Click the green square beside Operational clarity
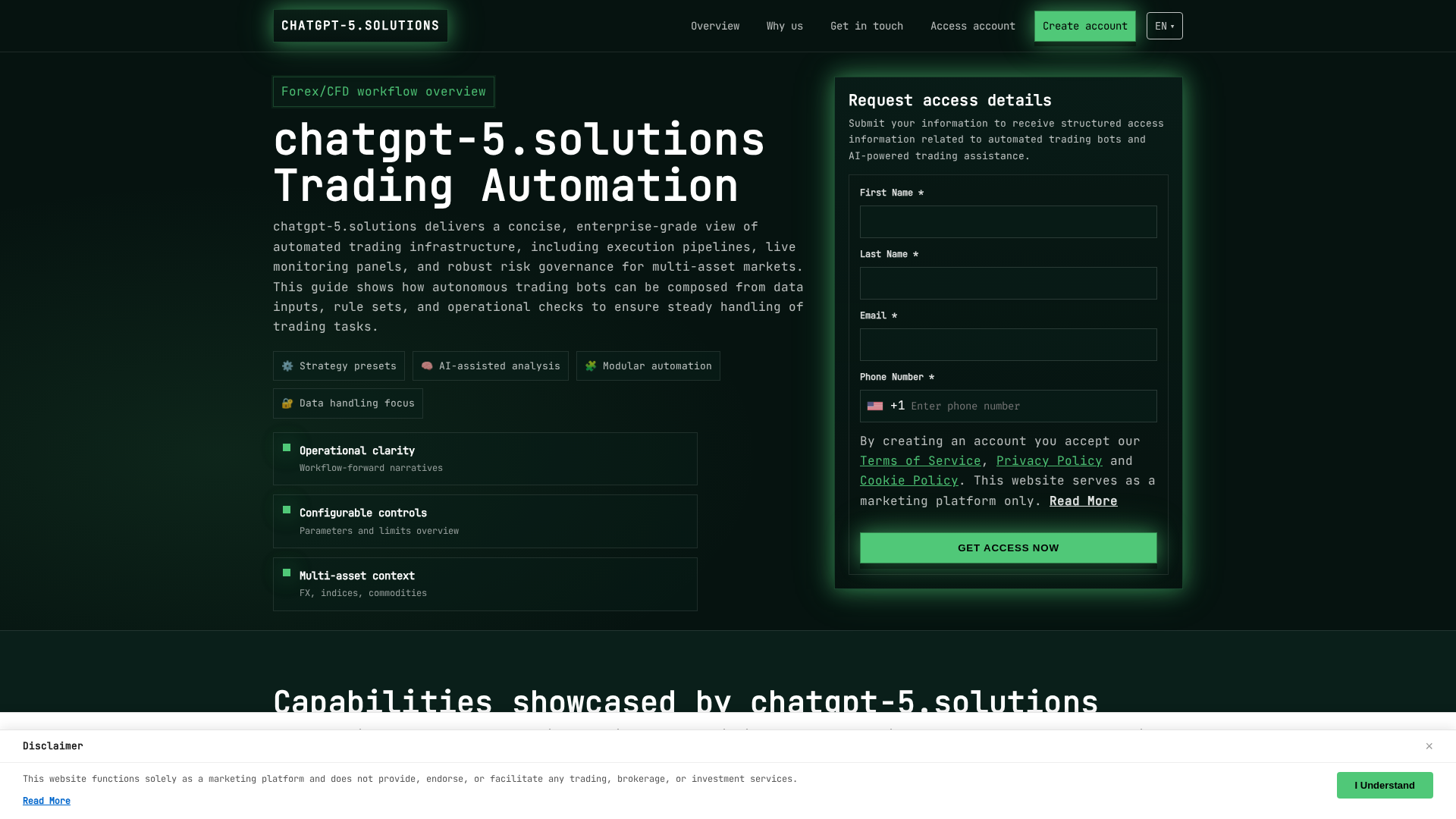 287,447
